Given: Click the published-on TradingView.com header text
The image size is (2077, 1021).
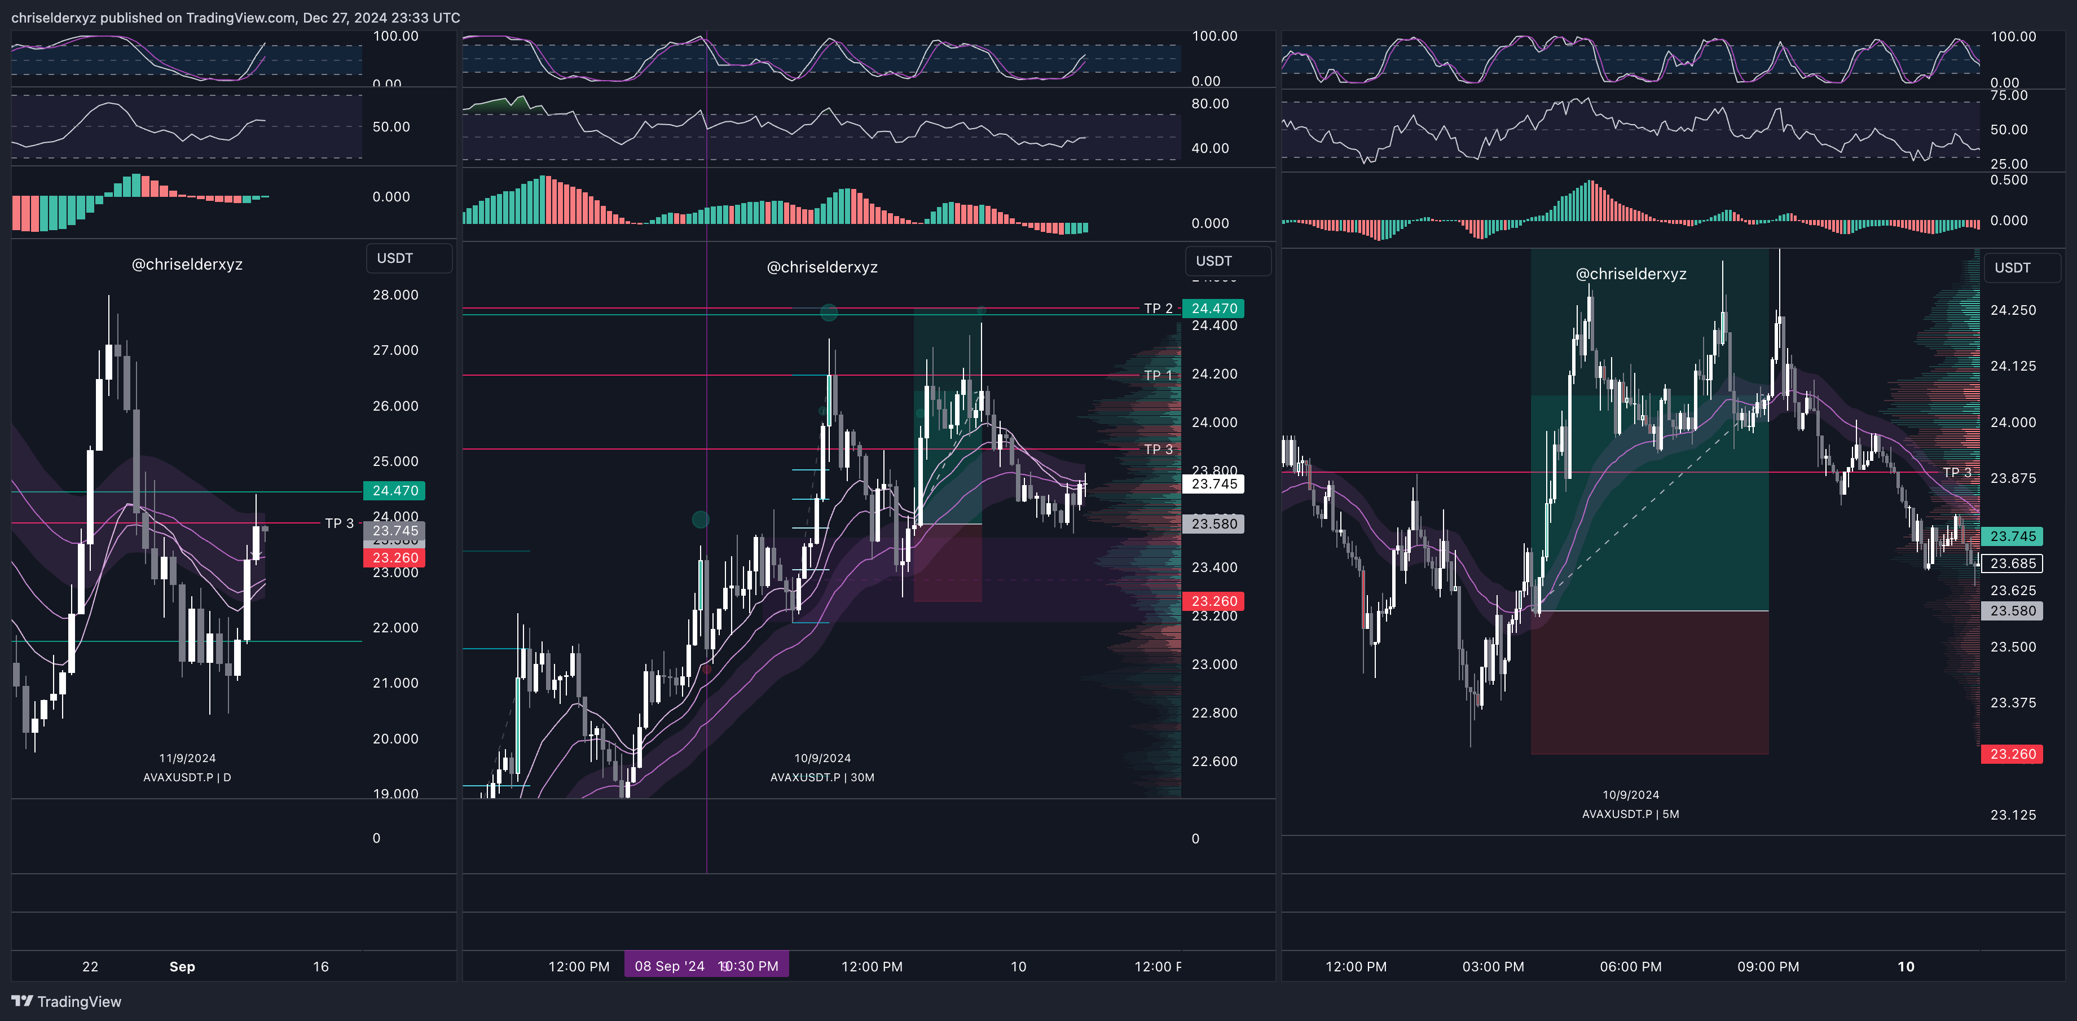Looking at the screenshot, I should (x=235, y=17).
